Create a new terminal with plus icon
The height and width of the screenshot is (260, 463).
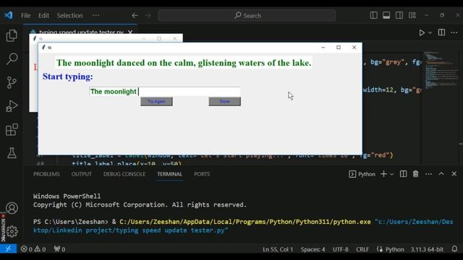coord(383,174)
